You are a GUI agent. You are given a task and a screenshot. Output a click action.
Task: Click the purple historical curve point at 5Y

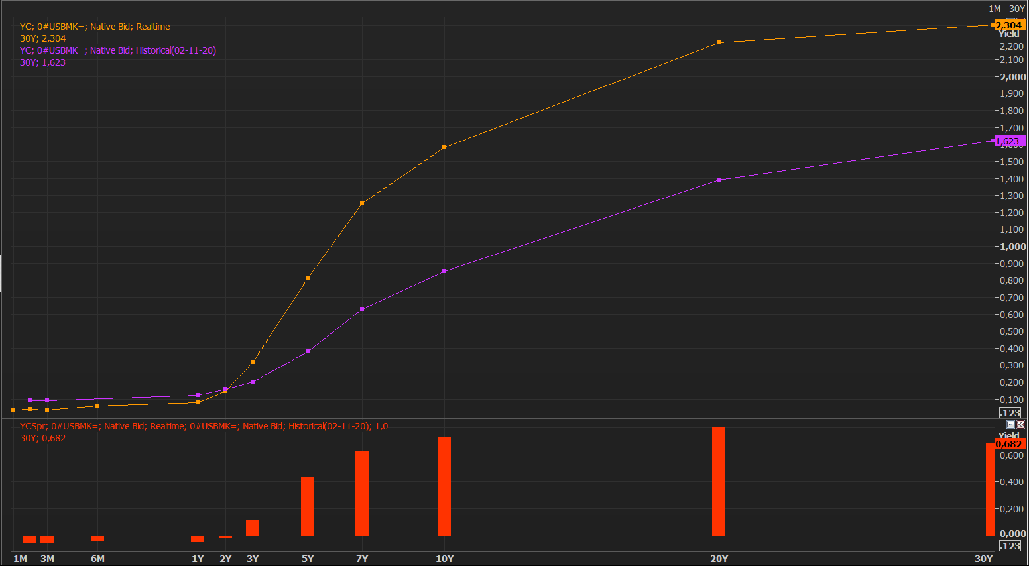click(x=308, y=351)
